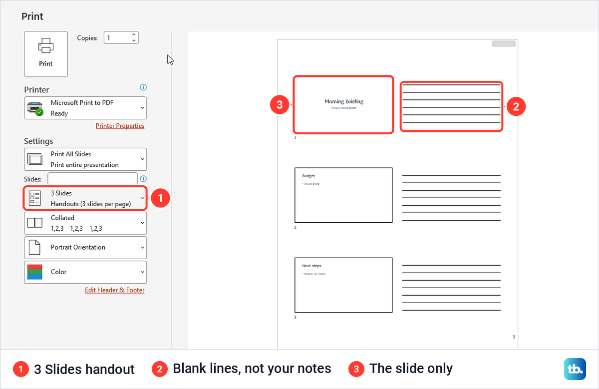Click the note lines beside Budget slide
The width and height of the screenshot is (599, 389).
click(451, 198)
